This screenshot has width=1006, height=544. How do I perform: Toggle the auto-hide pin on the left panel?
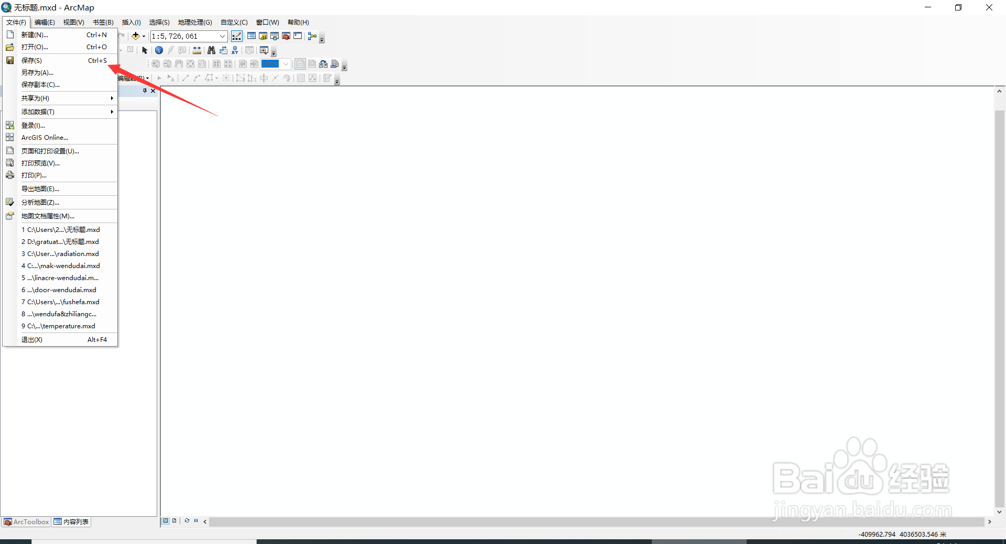pos(145,91)
